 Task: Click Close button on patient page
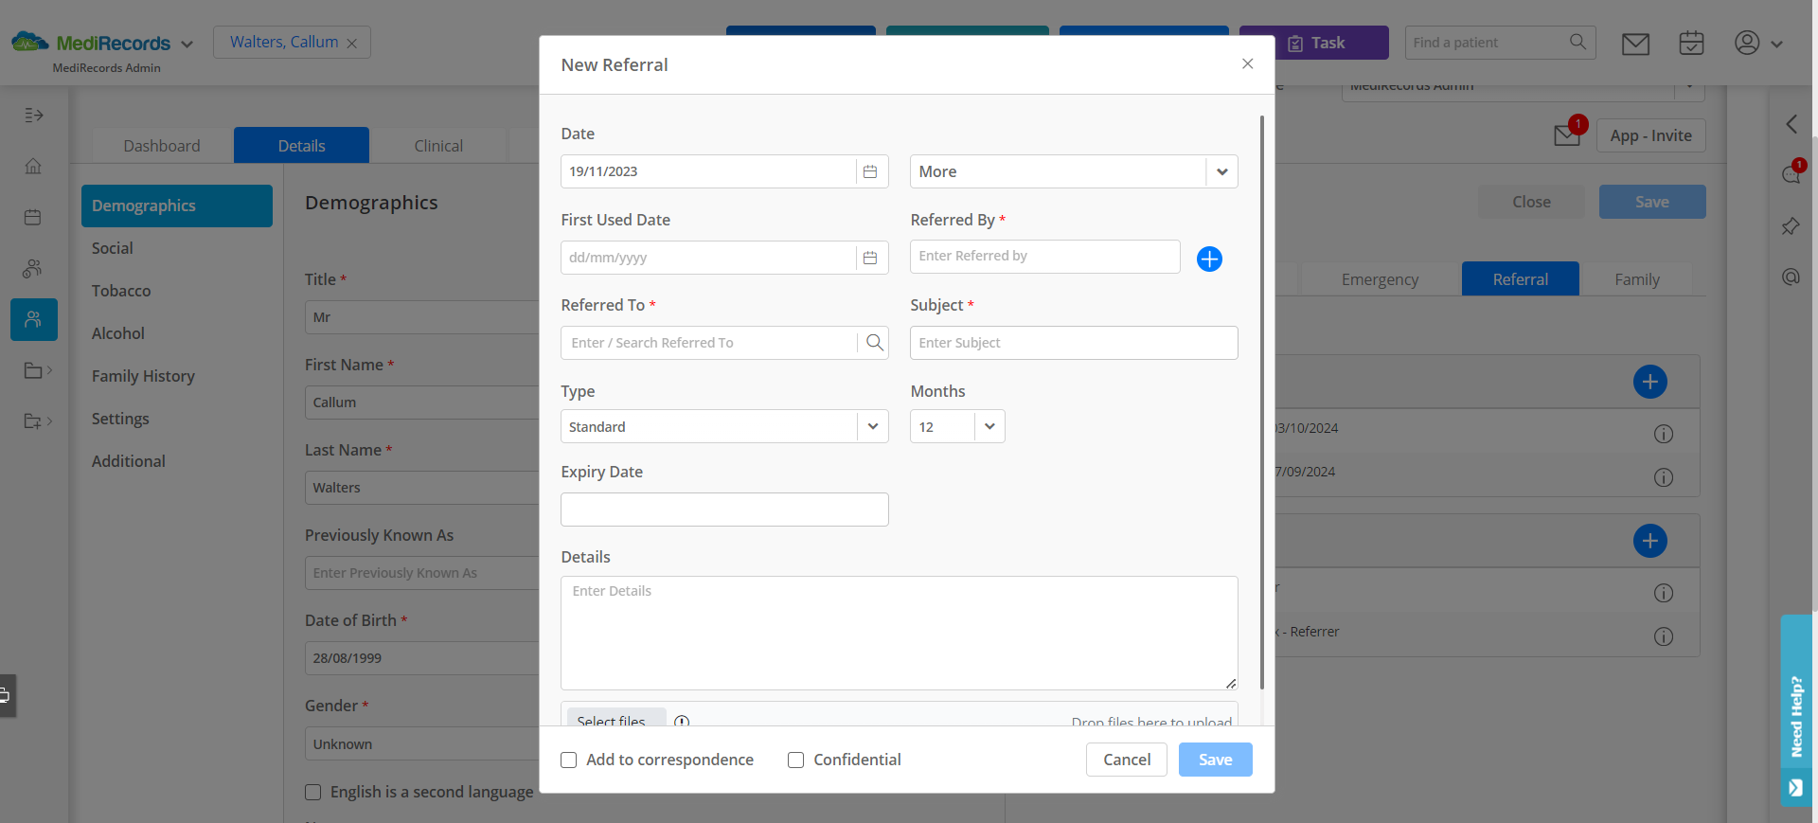[1531, 202]
